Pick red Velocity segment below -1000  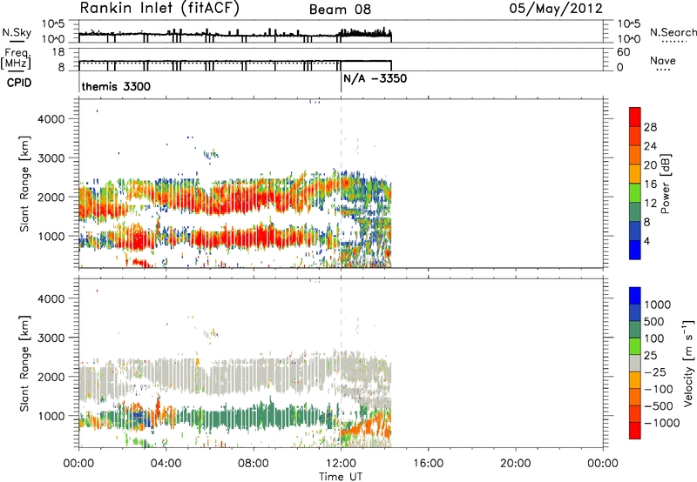pos(635,431)
